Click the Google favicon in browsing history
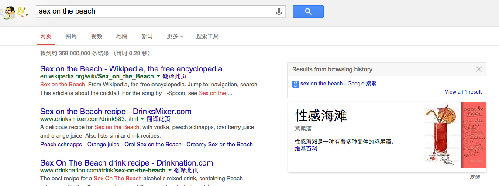This screenshot has width=499, height=186. point(295,84)
